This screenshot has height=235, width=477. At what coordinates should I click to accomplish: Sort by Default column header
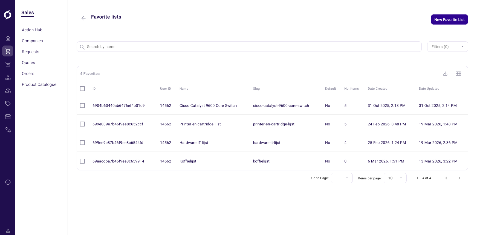tap(330, 89)
